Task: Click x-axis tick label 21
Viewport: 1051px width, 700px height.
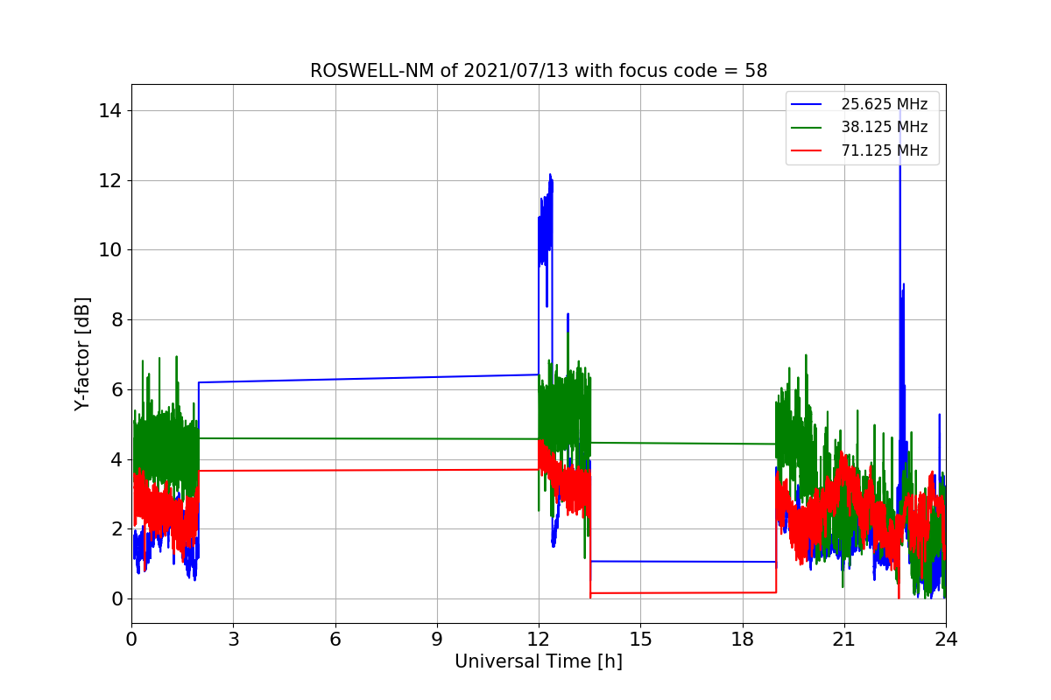Action: pyautogui.click(x=844, y=639)
